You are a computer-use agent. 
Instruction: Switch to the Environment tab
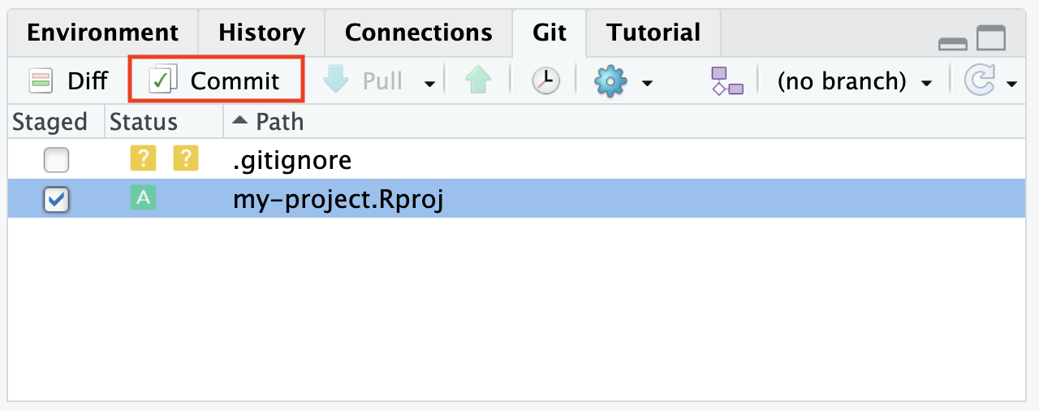coord(102,33)
